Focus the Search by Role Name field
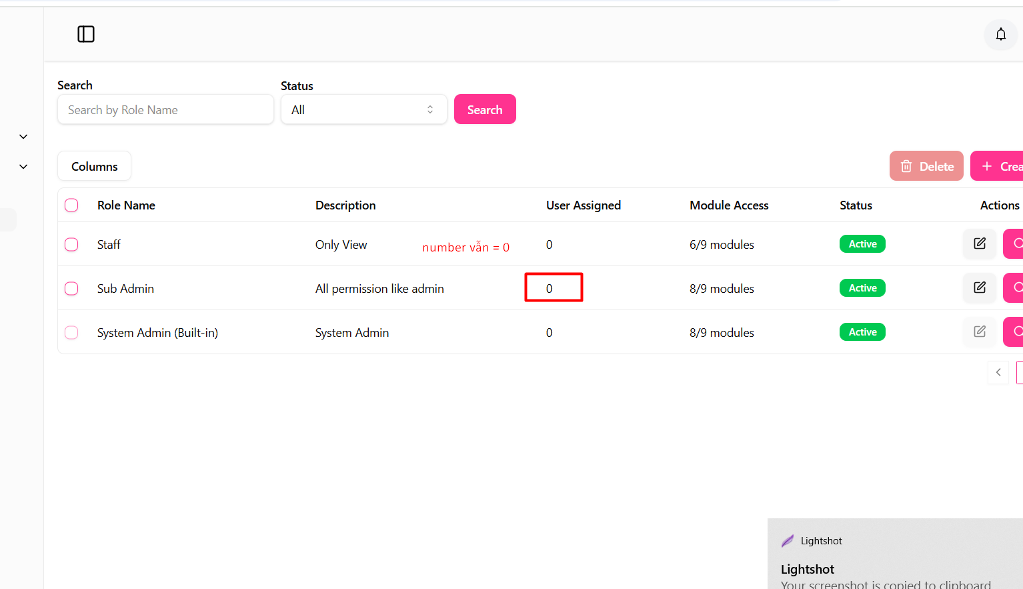1023x589 pixels. [165, 110]
